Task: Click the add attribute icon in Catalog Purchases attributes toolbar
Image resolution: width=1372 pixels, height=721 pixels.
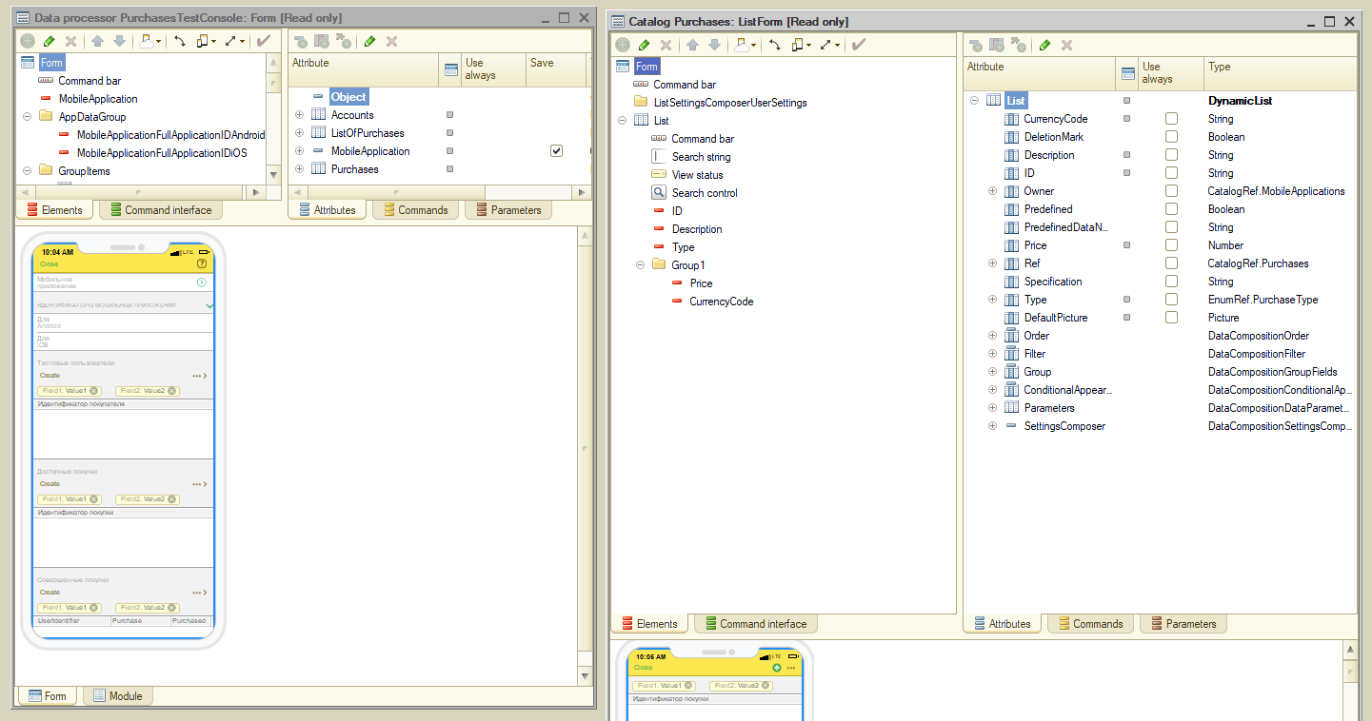Action: pyautogui.click(x=975, y=45)
